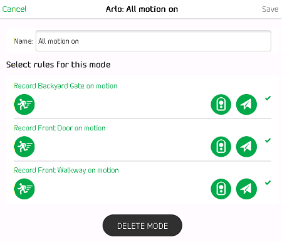Click notification send icon for Front Door
282x242 pixels.
pyautogui.click(x=246, y=147)
